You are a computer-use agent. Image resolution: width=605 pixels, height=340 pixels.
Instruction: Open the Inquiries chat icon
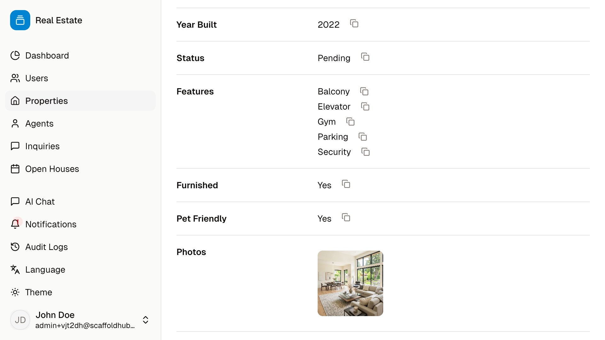click(x=15, y=146)
